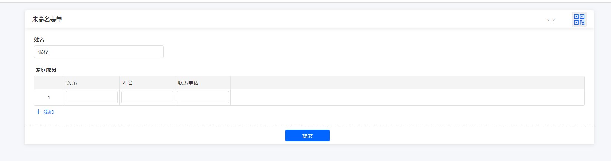Click the empty row area right of the 联系电话 input
Image resolution: width=611 pixels, height=161 pixels.
407,97
